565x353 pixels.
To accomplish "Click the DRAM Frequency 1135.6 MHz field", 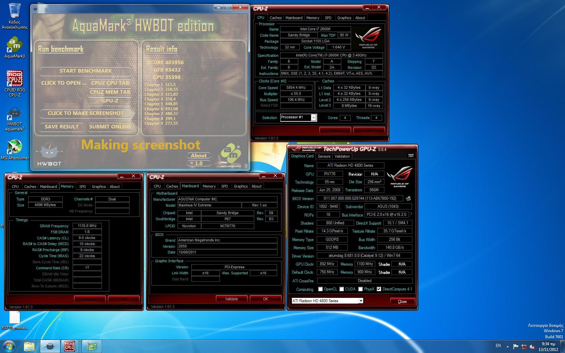I will [87, 226].
